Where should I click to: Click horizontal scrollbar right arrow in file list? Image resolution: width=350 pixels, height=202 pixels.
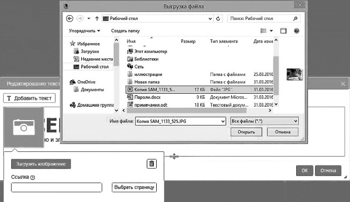click(x=270, y=110)
